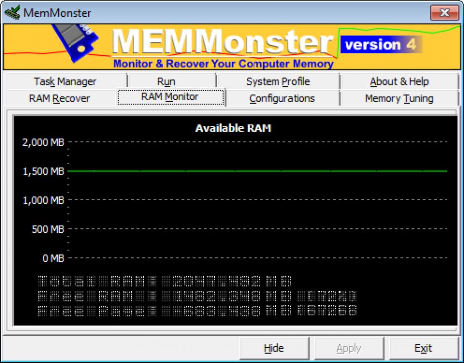The width and height of the screenshot is (464, 363).
Task: Click the Exit button
Action: (424, 348)
